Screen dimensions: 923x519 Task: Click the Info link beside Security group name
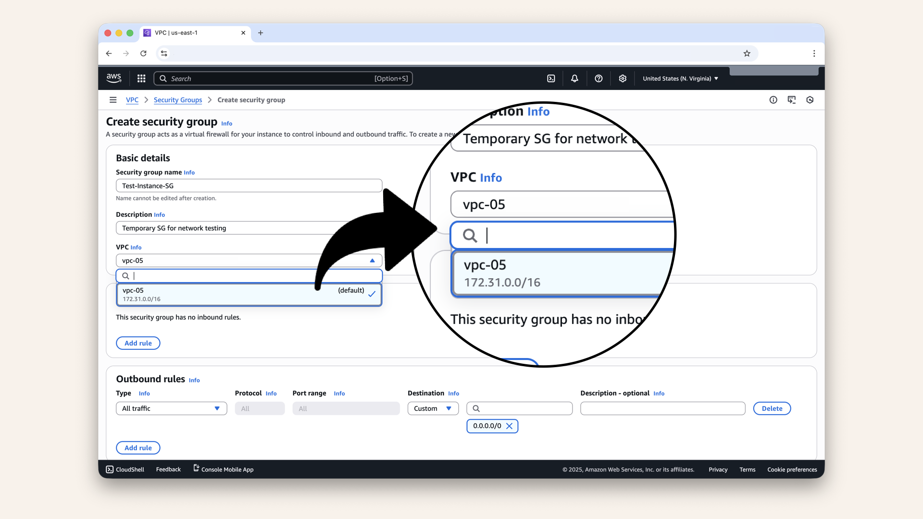(189, 173)
